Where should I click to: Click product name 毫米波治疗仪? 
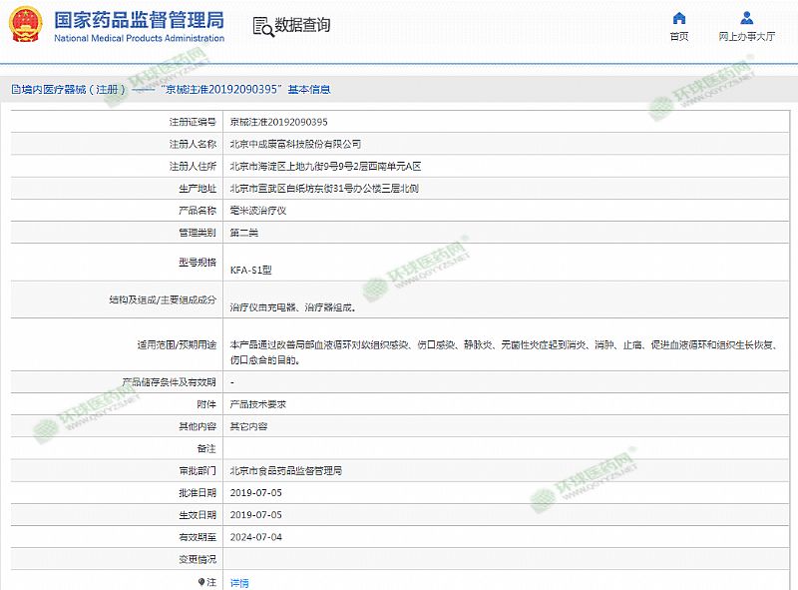pyautogui.click(x=258, y=210)
